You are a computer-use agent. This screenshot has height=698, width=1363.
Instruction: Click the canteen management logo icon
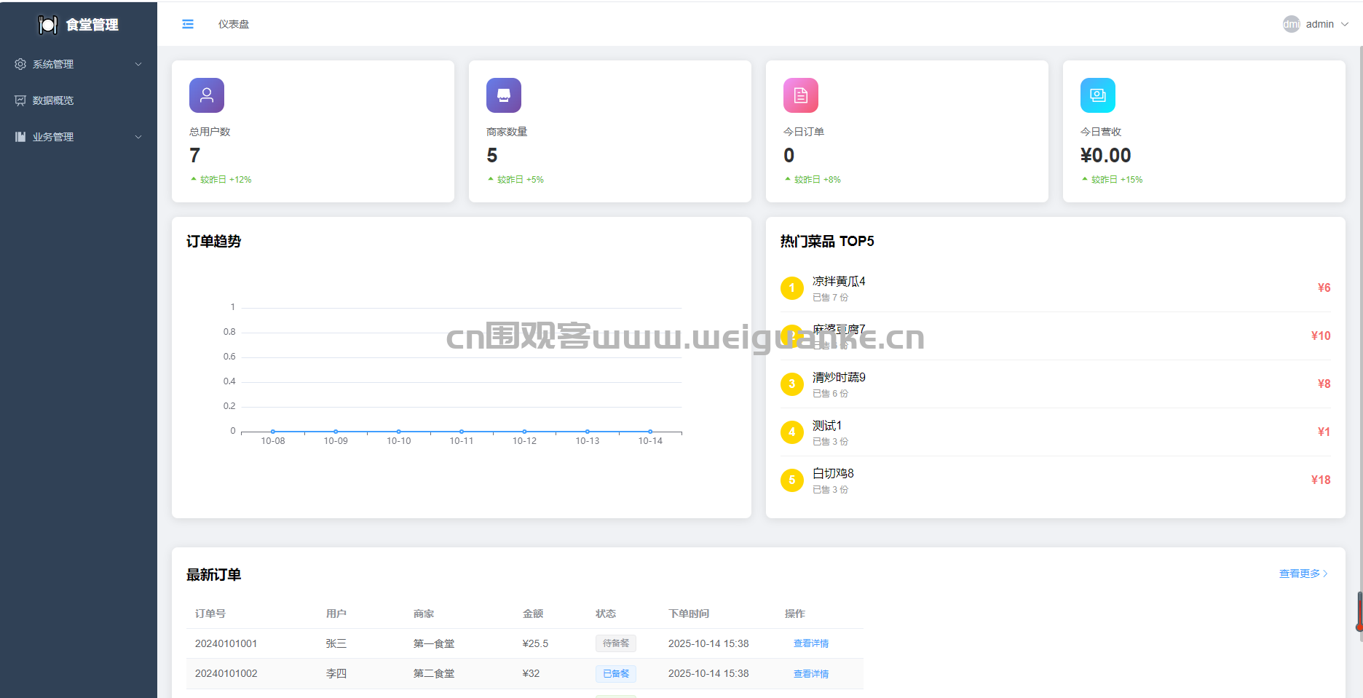pos(48,25)
